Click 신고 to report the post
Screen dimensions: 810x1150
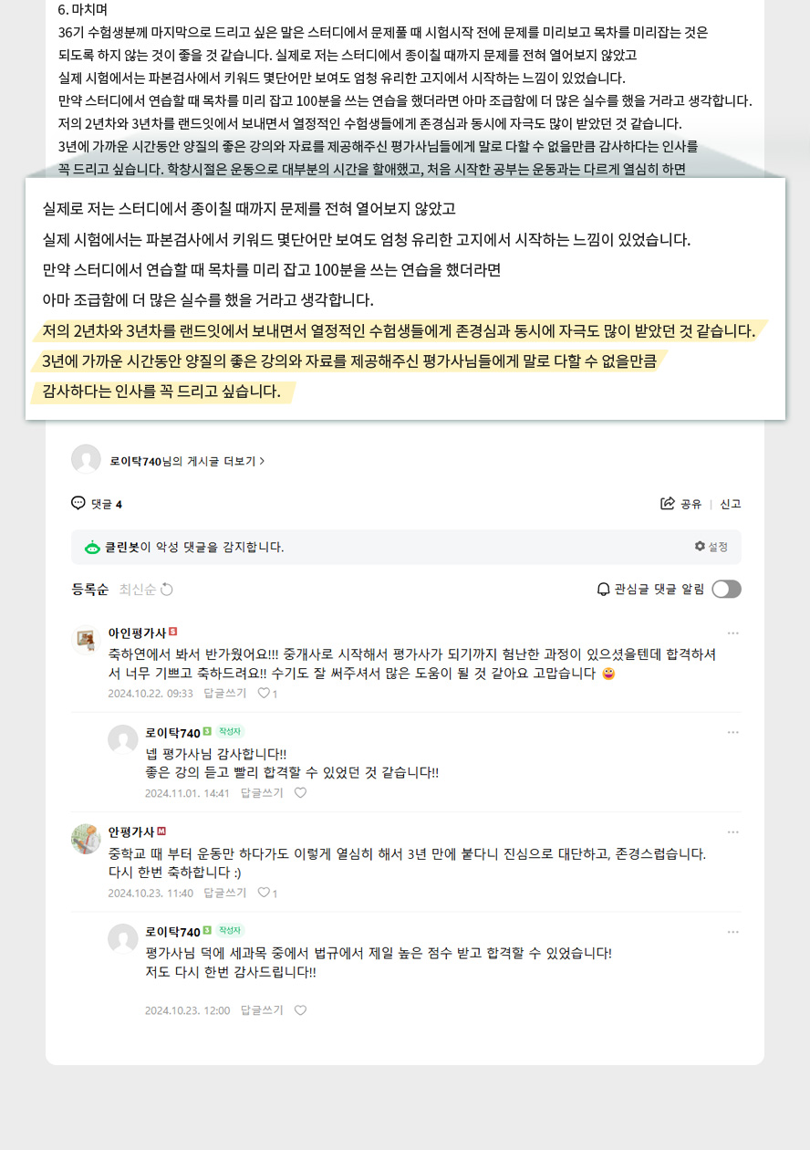[731, 504]
